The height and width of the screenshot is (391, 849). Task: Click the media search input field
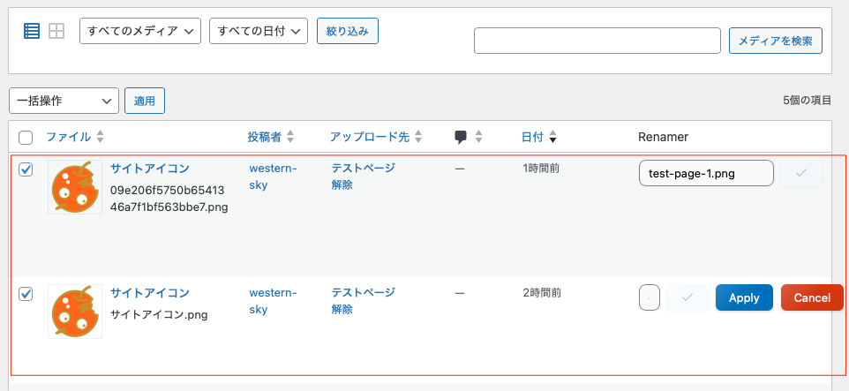597,41
